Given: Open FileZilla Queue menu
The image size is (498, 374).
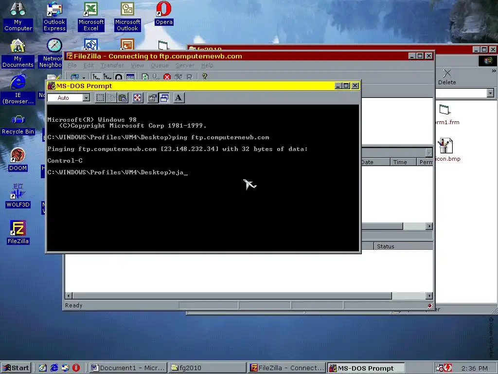Looking at the screenshot, I should 160,65.
